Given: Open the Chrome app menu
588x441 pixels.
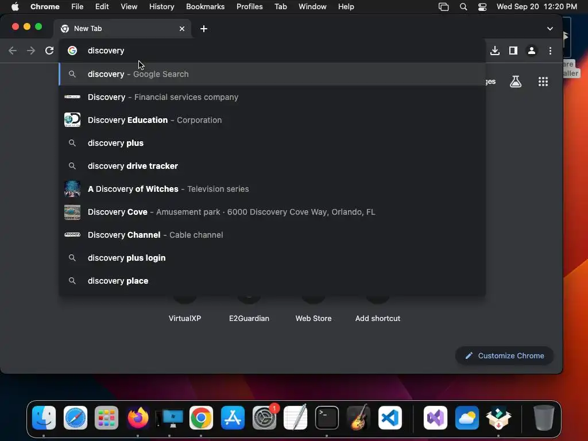Looking at the screenshot, I should [x=45, y=7].
